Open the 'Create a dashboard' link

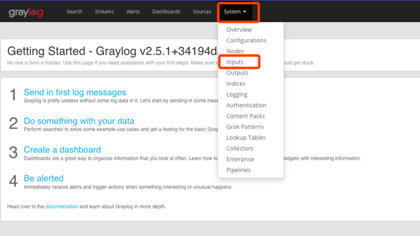click(x=62, y=149)
